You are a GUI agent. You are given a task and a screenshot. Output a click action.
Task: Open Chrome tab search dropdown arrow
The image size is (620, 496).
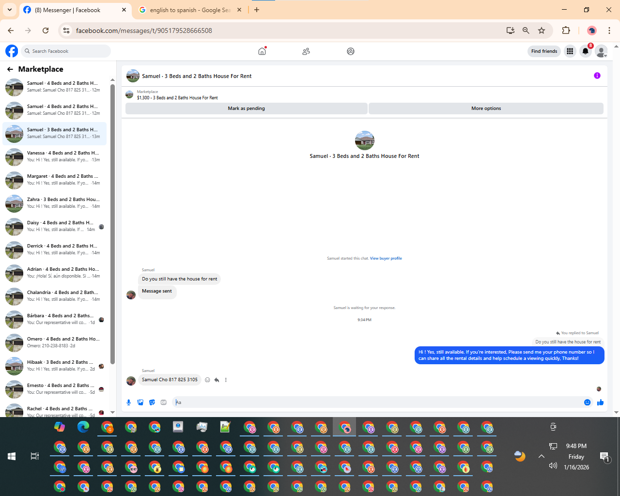pos(10,10)
